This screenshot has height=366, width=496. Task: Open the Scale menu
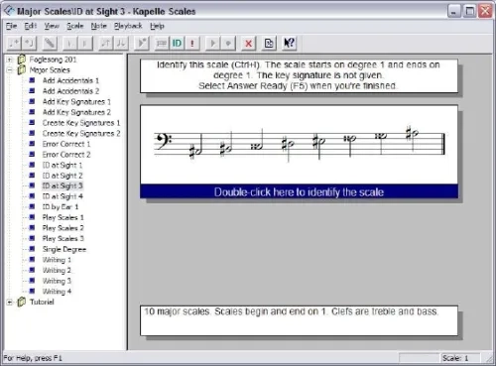coord(75,26)
